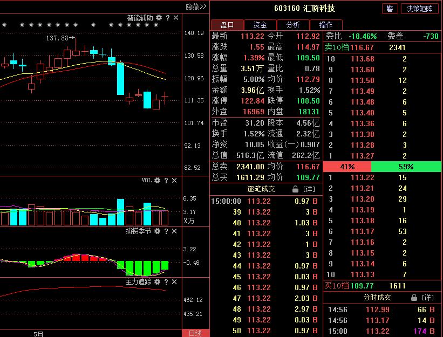Image resolution: width=443 pixels, height=337 pixels.
Task: Select sell level 8 price 113.50
Action: coord(362,80)
